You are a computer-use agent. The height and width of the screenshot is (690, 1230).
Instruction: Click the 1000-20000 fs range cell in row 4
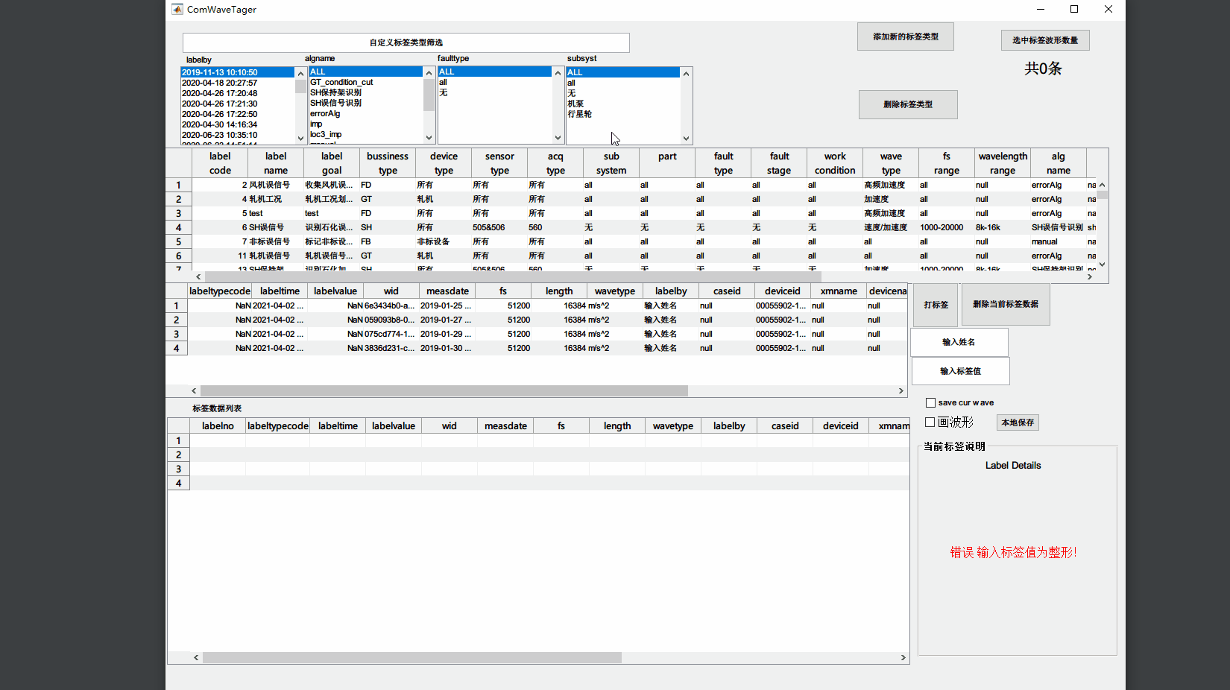[947, 227]
